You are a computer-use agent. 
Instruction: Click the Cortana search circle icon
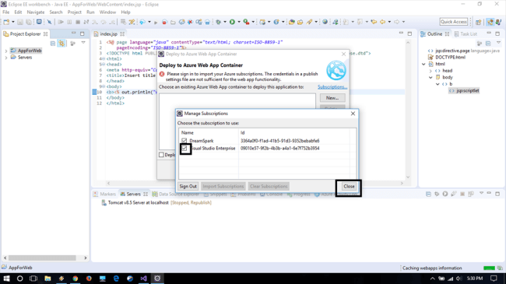click(x=19, y=279)
